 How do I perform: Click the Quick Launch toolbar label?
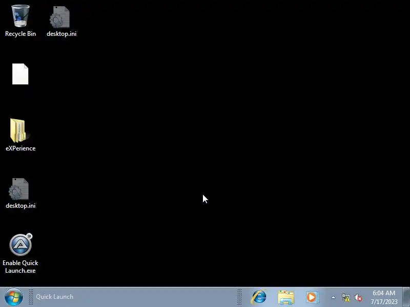coord(54,297)
